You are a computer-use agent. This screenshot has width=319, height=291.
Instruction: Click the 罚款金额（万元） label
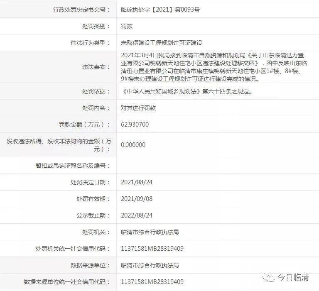(x=84, y=125)
